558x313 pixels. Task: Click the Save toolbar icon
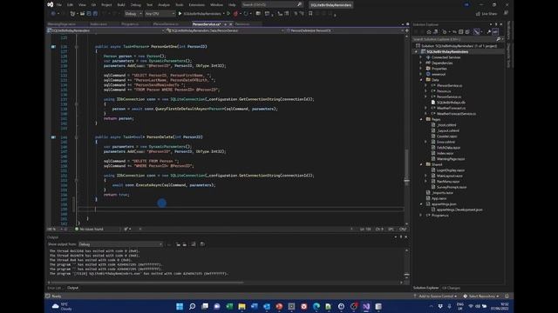(x=89, y=14)
